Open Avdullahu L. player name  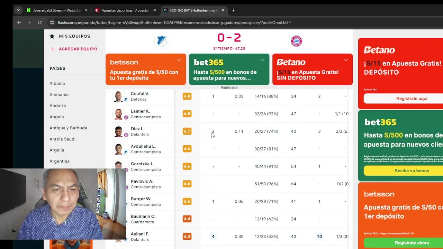(x=143, y=146)
